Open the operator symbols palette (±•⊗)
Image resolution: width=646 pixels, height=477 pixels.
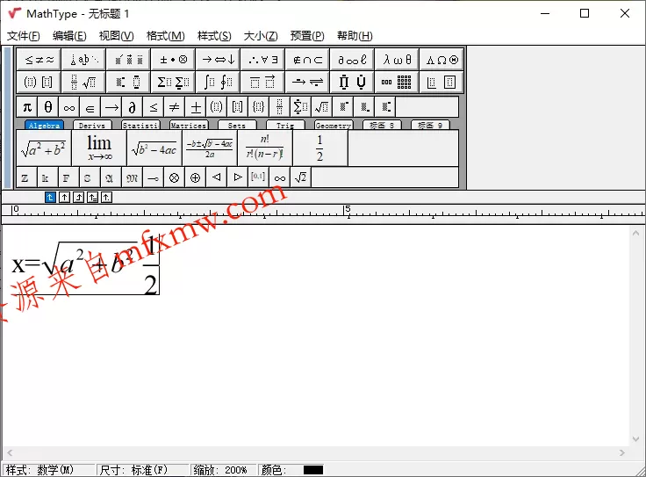click(174, 60)
